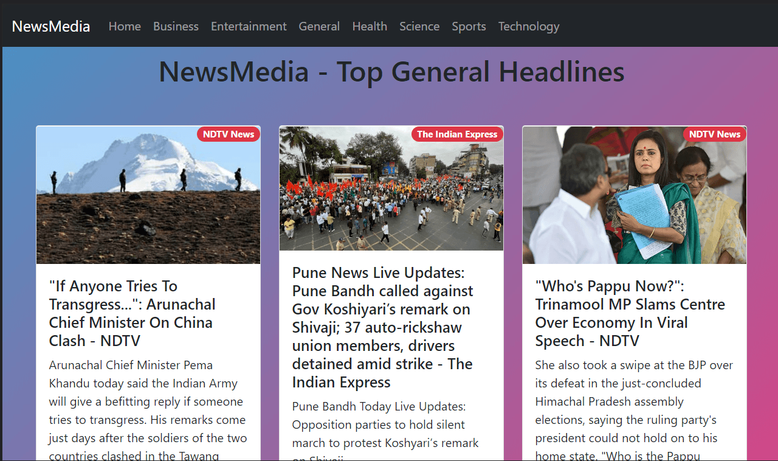Screen dimensions: 778x461
Task: Click the mountain soldiers article image
Action: point(148,195)
